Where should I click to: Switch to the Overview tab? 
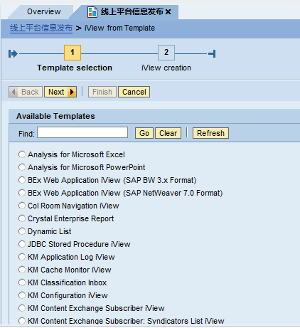[x=44, y=11]
